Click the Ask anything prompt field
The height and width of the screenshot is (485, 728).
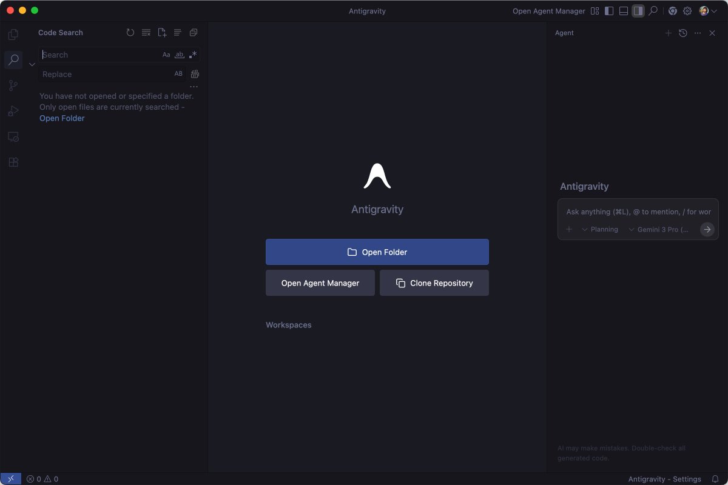coord(638,212)
